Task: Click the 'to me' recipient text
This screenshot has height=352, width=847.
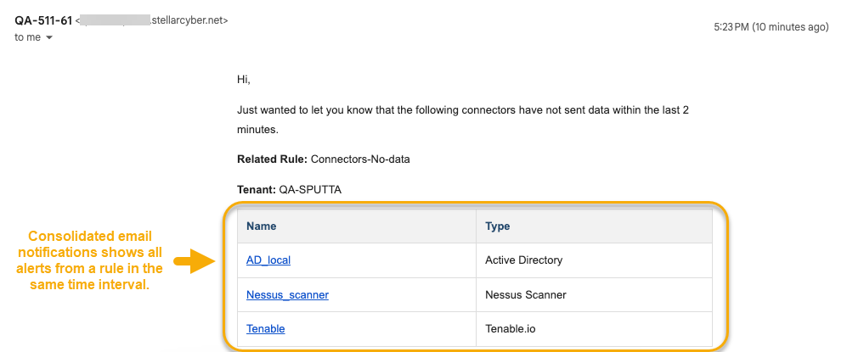Action: tap(27, 37)
